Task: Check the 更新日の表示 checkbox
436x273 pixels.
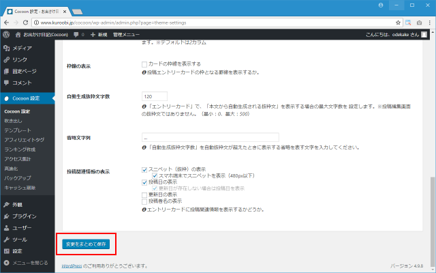Action: (144, 195)
